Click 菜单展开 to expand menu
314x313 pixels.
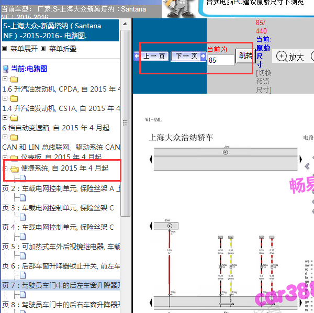pos(24,49)
